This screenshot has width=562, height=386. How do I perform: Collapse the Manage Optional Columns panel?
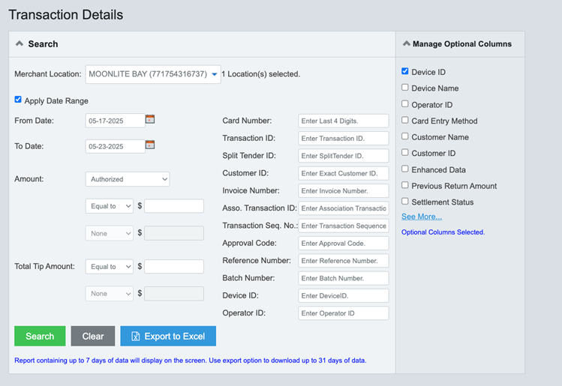[x=407, y=44]
